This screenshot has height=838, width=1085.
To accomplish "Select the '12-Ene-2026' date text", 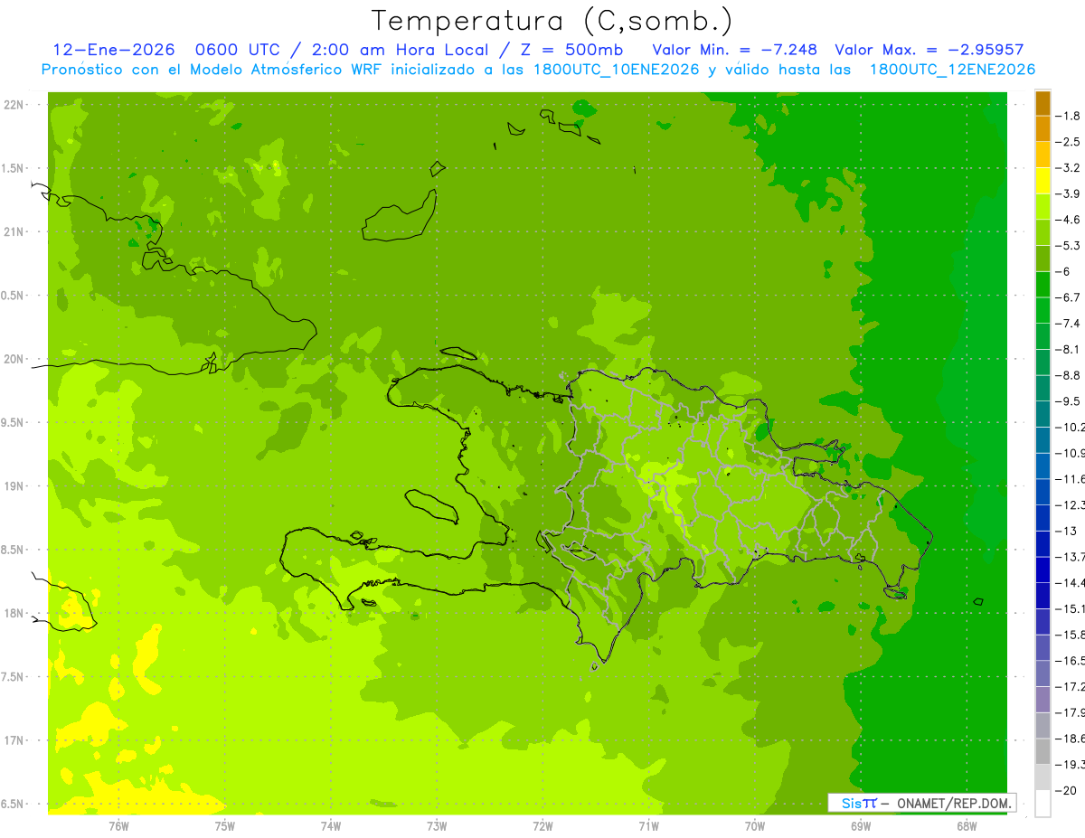I will click(x=113, y=50).
